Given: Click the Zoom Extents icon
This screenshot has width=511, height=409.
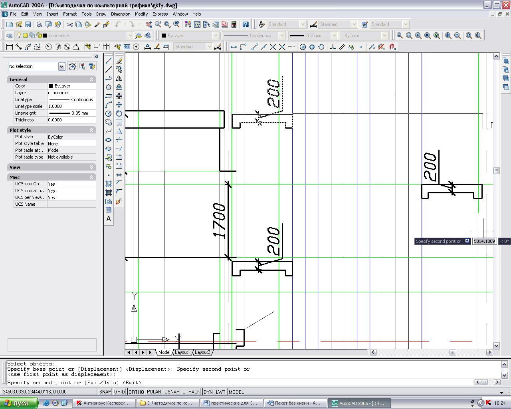Looking at the screenshot, I should [478, 36].
